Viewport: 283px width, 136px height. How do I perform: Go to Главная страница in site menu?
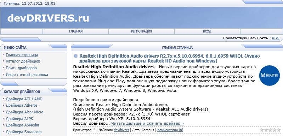[22, 55]
